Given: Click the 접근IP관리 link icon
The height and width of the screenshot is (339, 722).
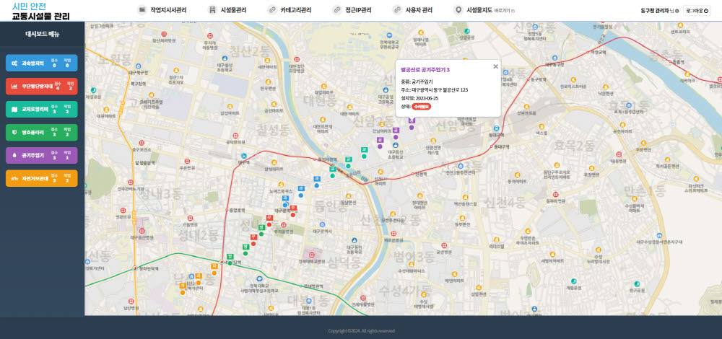Looking at the screenshot, I should click(x=336, y=10).
